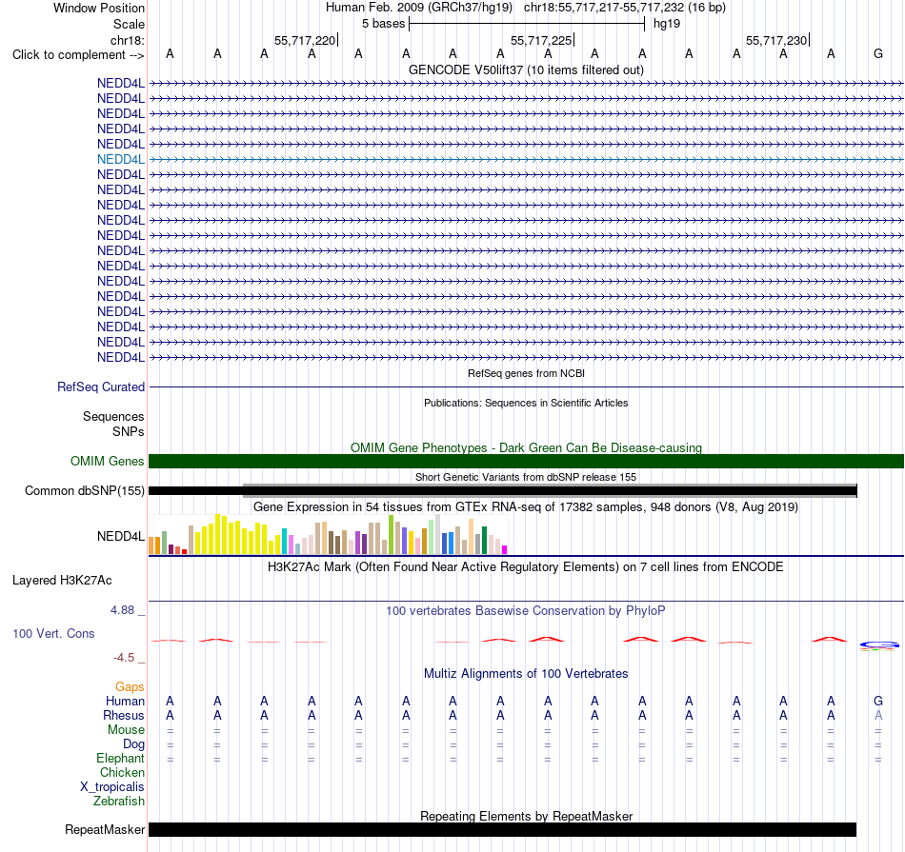Click the 'Layered H3K27Ac' track label
This screenshot has width=905, height=852.
tap(62, 581)
